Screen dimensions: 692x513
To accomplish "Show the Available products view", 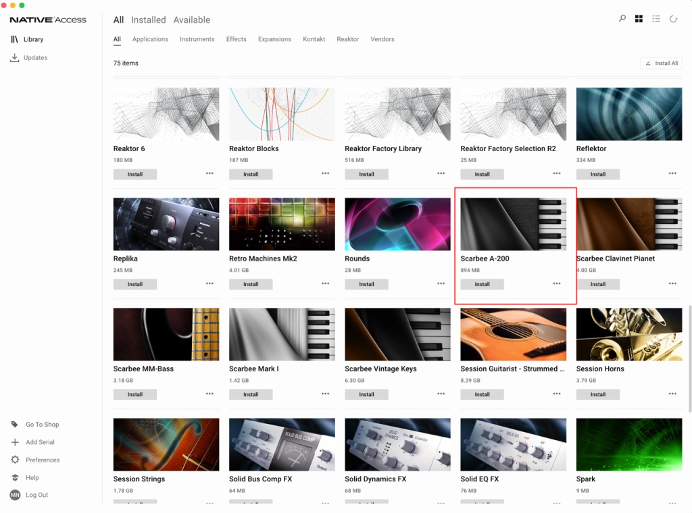I will click(191, 20).
